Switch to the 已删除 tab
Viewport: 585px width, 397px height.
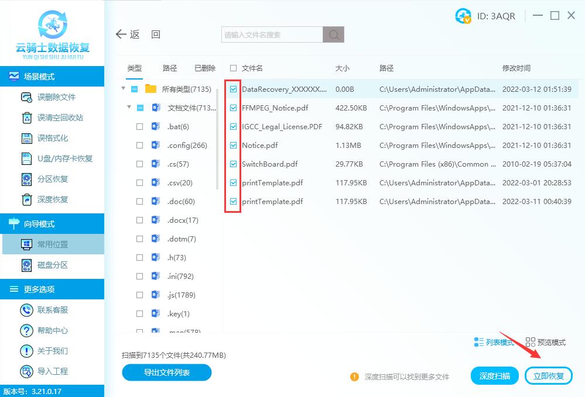(x=205, y=68)
